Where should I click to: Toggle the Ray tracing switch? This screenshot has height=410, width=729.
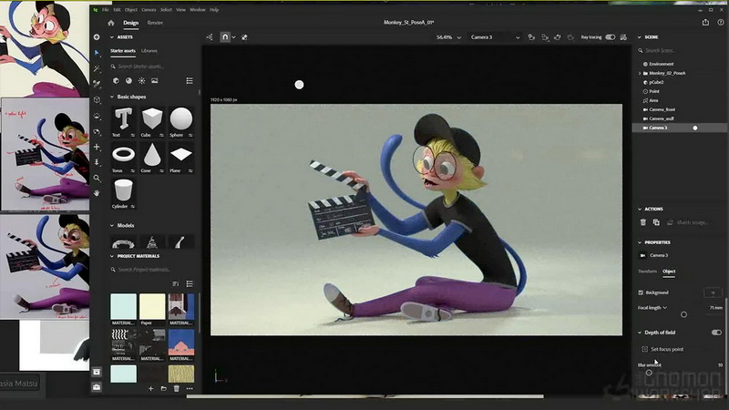[610, 37]
